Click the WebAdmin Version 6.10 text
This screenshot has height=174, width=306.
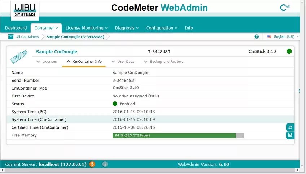point(204,164)
